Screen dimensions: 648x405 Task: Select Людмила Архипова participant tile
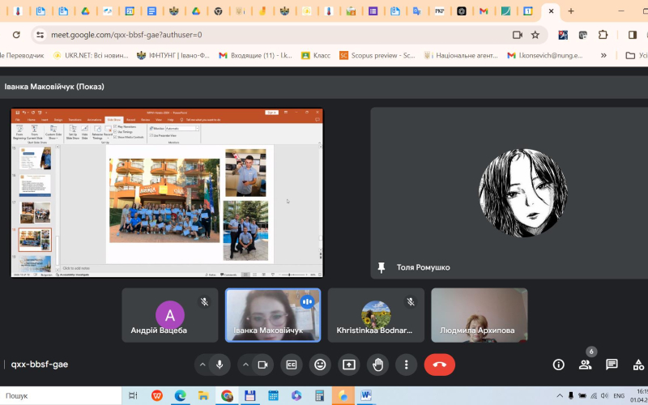[x=480, y=315]
